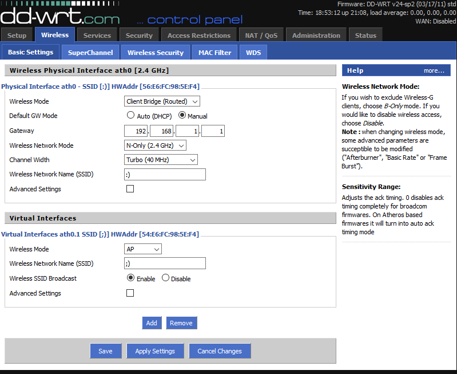Open ath0.1 Wireless Mode AP dropdown

tap(143, 249)
